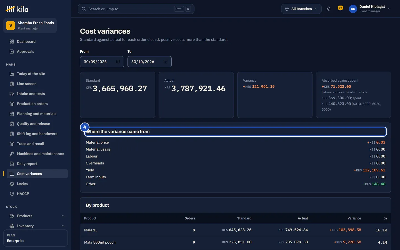Click the Orders column header
Viewport: 400px width, 250px height.
click(x=190, y=218)
